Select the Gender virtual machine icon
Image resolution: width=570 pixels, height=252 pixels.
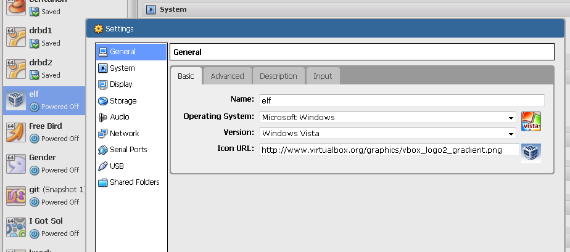click(x=16, y=164)
